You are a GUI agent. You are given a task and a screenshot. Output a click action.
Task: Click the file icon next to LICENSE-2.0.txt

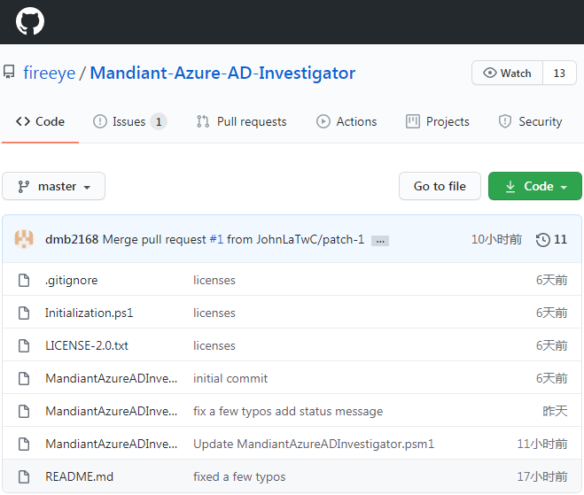tap(25, 346)
